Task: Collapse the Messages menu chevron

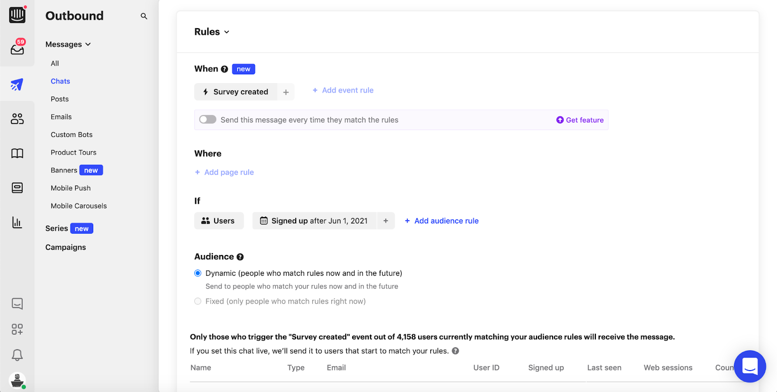Action: tap(88, 44)
